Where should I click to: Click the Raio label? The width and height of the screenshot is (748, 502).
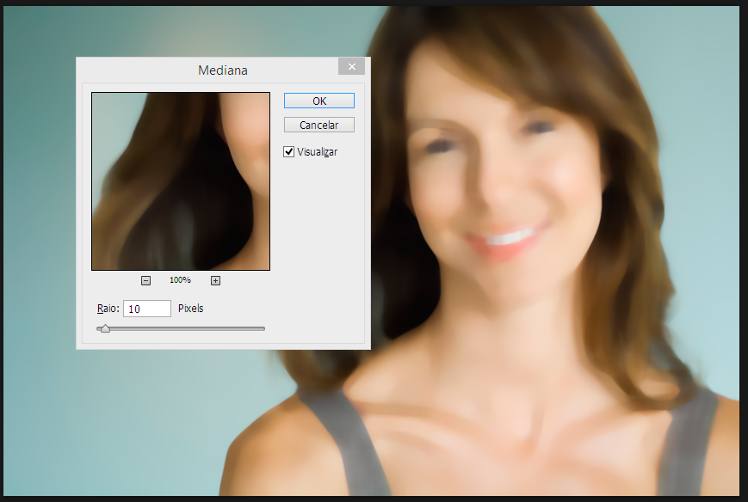coord(108,308)
